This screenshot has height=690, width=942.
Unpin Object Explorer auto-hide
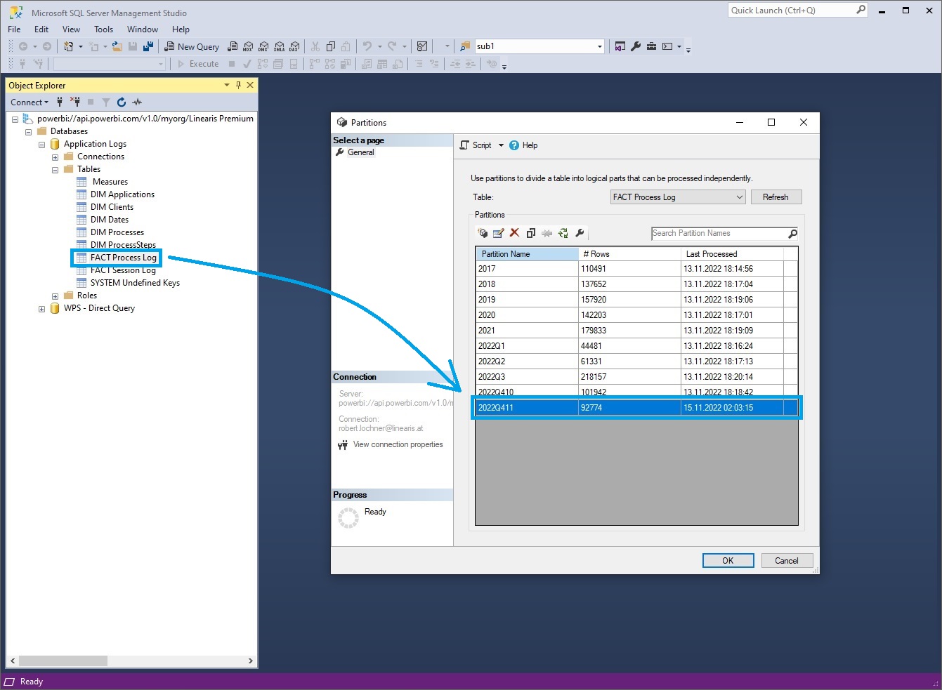click(x=238, y=84)
